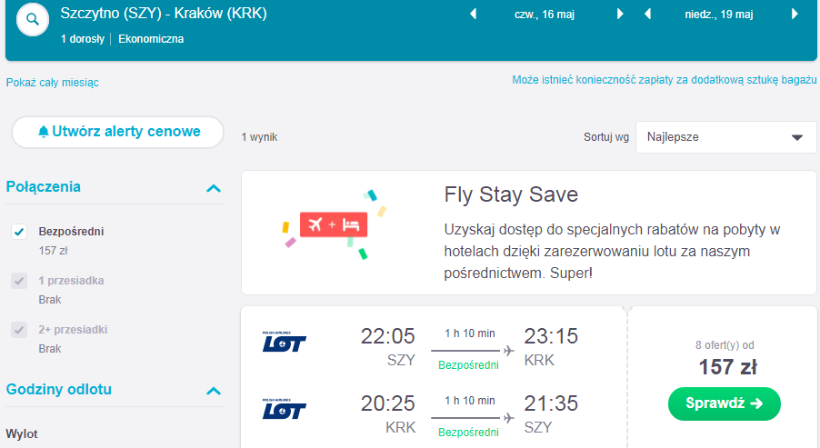820x448 pixels.
Task: Click Pokaż cały miesiąc link
Action: tap(53, 83)
